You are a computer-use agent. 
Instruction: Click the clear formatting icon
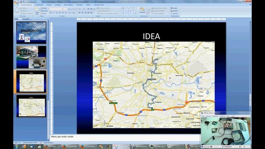tap(75, 9)
